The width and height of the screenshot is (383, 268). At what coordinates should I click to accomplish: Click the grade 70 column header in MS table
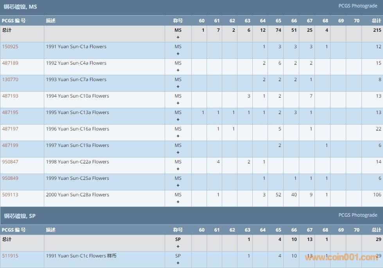tap(356, 21)
